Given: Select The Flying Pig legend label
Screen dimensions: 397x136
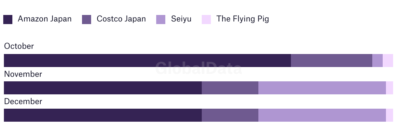Looking at the screenshot, I should pyautogui.click(x=243, y=19).
